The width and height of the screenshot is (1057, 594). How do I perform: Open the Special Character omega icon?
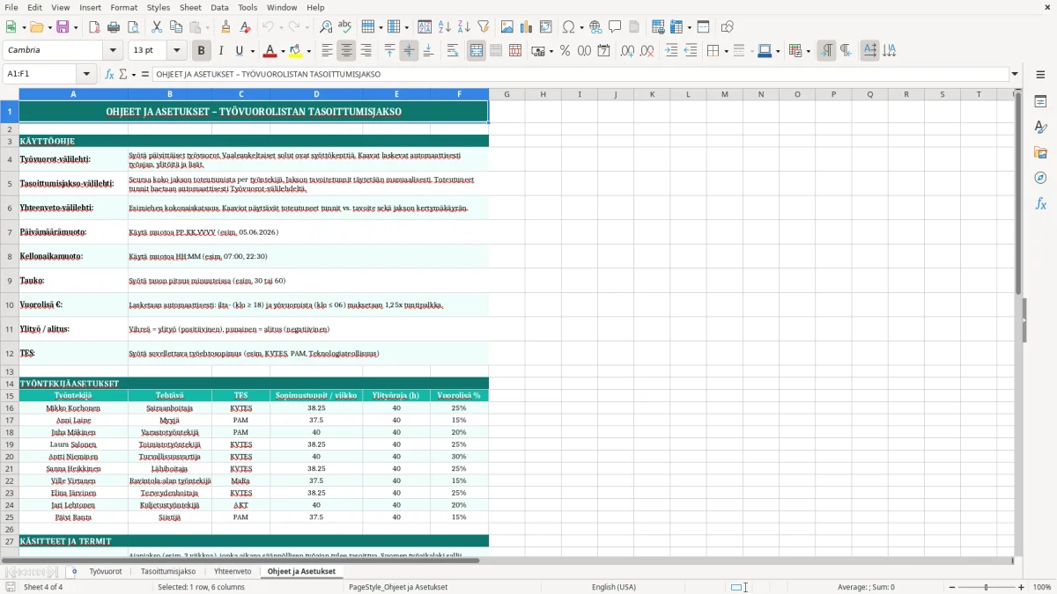(567, 27)
